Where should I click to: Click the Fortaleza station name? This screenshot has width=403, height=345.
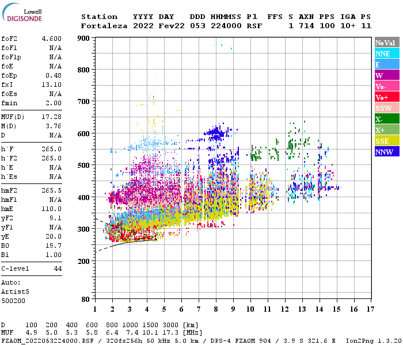104,26
